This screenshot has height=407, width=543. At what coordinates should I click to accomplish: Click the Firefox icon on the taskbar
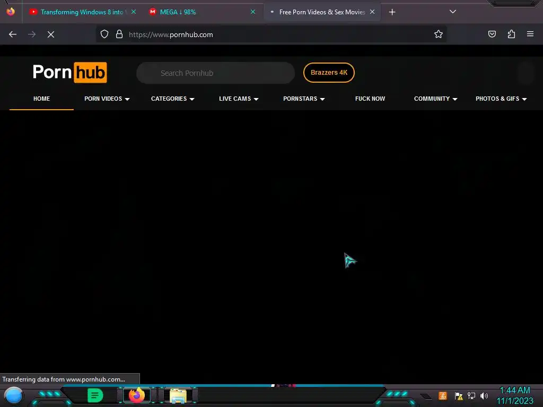(x=136, y=395)
